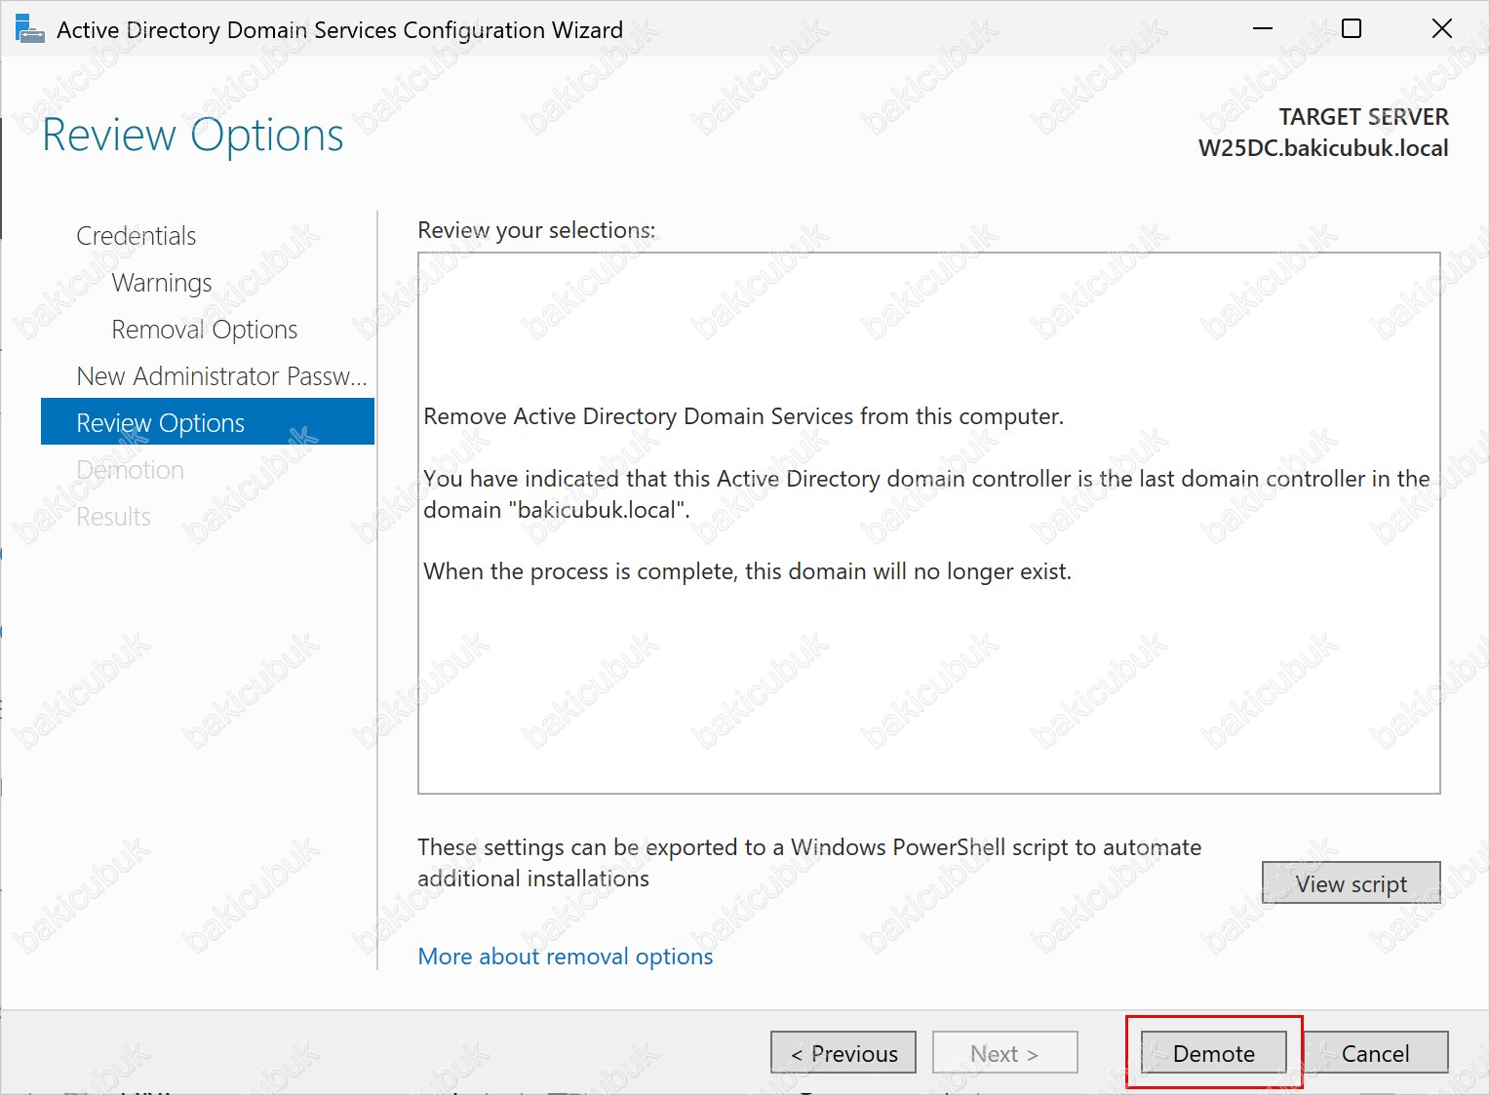Click Demotion step in sidebar
This screenshot has height=1095, width=1490.
click(131, 470)
